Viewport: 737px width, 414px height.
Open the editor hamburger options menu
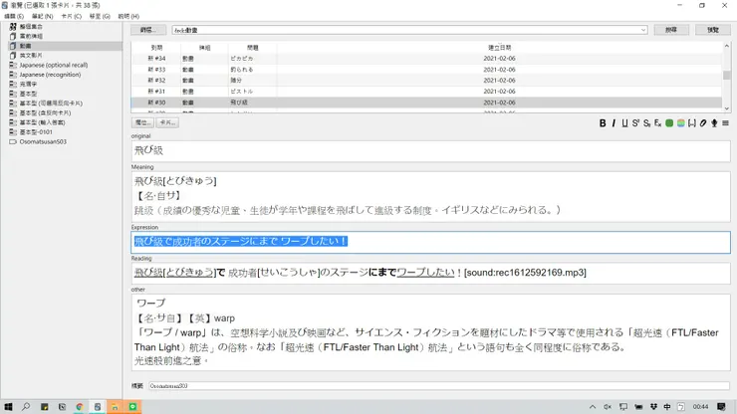click(x=725, y=123)
